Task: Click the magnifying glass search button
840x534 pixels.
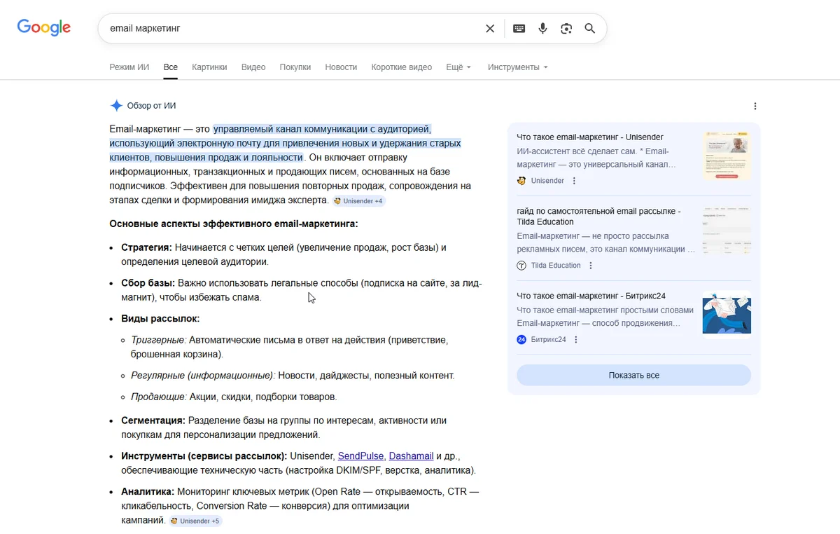Action: point(590,29)
